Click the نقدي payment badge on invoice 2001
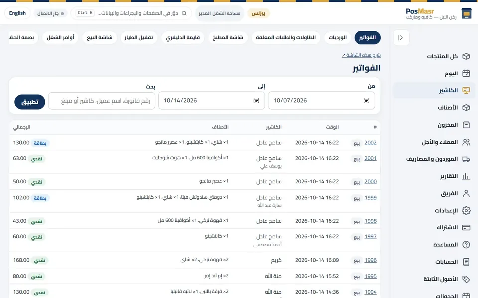Screen dimensions: 478x298 [36, 159]
